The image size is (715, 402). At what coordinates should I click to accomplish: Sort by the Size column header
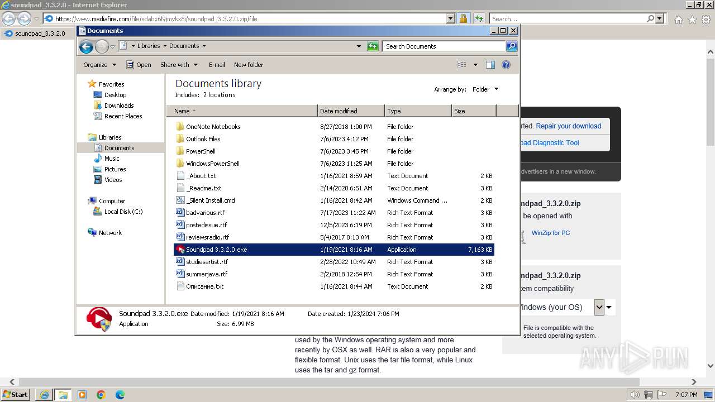tap(474, 111)
